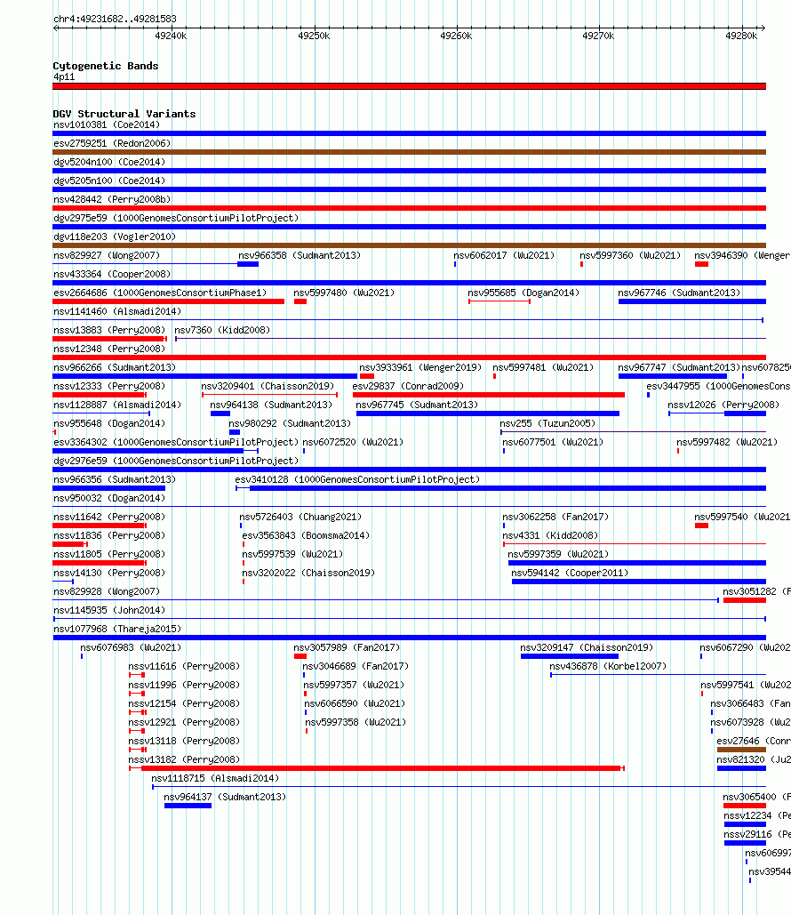
Task: Click esv3364302 (1000GenomesConsortiumPilotProject) label
Action: [176, 442]
